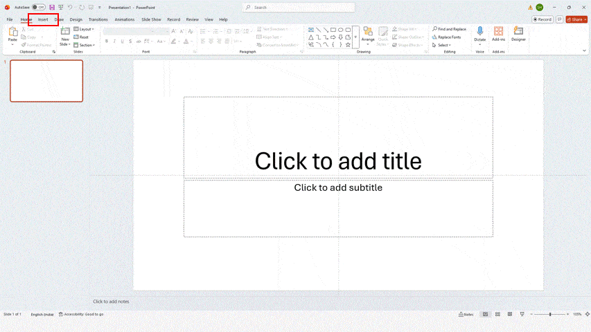The image size is (591, 332).
Task: Open the Select dropdown in Editing
Action: 441,45
